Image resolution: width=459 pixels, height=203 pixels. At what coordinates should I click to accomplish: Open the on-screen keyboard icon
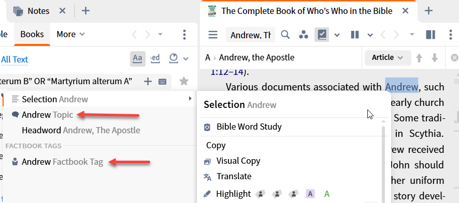[x=163, y=82]
